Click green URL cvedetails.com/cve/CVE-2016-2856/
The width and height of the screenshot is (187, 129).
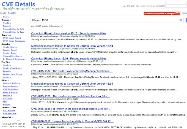[x=55, y=111]
